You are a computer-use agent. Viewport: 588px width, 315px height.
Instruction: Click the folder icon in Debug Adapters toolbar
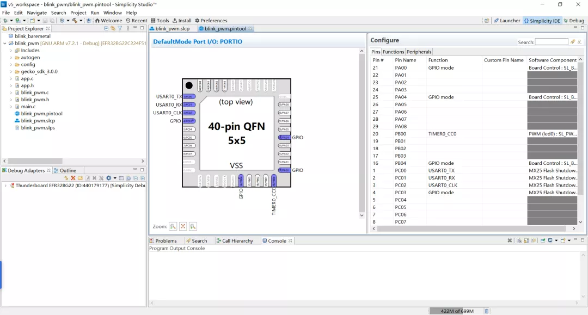80,178
